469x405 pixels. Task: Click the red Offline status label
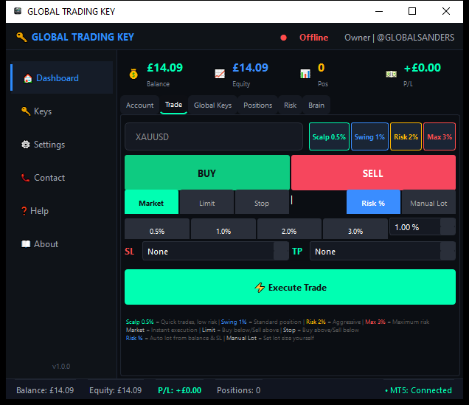[314, 38]
